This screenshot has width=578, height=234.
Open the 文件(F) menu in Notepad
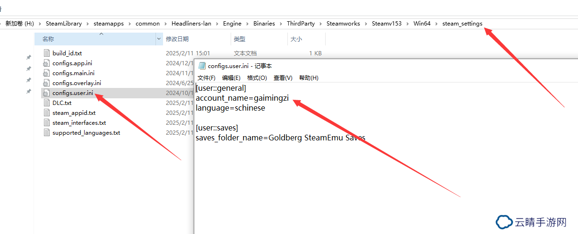click(x=207, y=78)
